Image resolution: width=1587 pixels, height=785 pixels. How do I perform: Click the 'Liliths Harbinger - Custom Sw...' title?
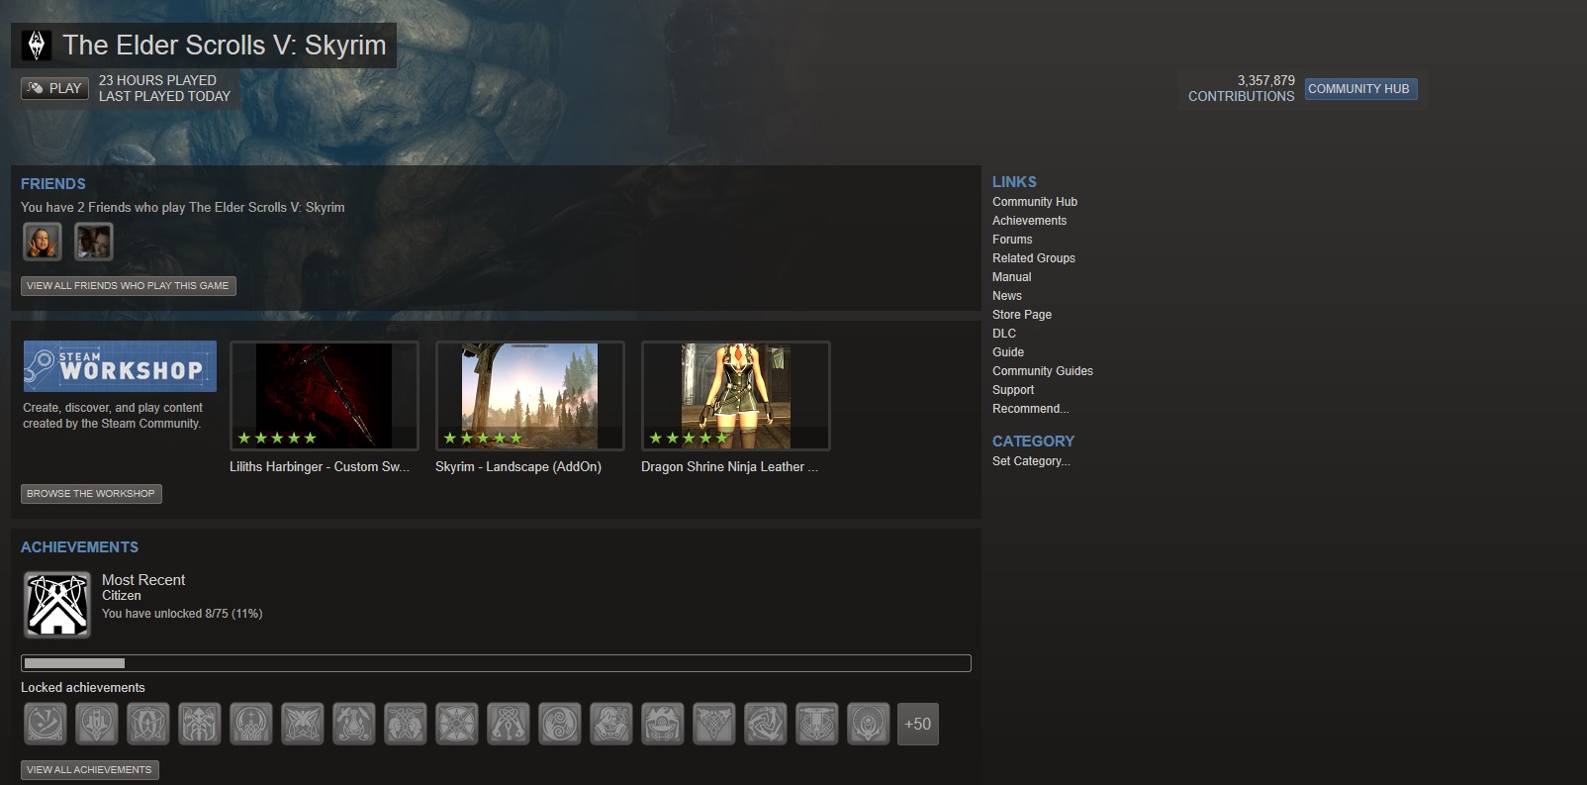320,466
